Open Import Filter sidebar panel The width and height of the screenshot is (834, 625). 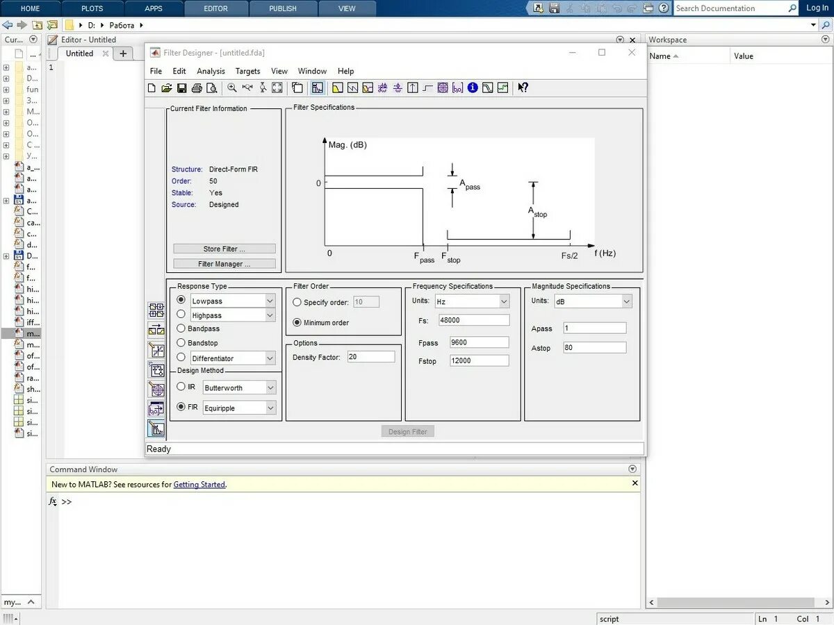pyautogui.click(x=156, y=409)
